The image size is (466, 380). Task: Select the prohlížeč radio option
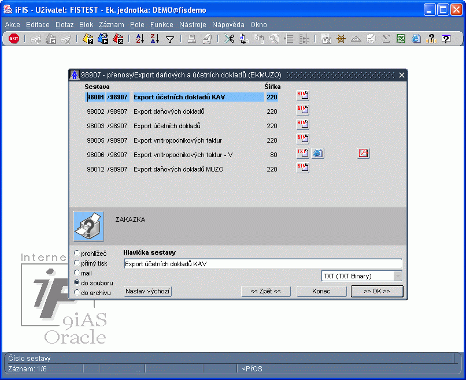point(77,253)
